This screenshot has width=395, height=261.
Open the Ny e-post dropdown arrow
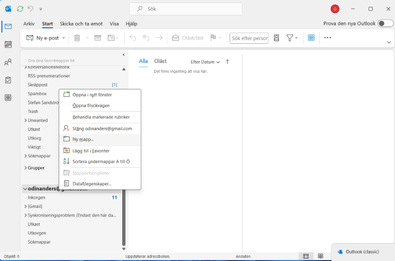click(x=64, y=38)
